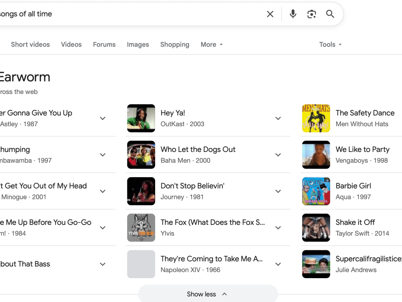Go to the Shopping tab

[175, 45]
